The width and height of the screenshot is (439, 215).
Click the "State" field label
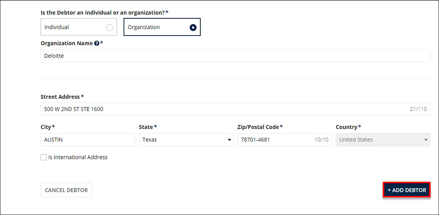pyautogui.click(x=146, y=127)
